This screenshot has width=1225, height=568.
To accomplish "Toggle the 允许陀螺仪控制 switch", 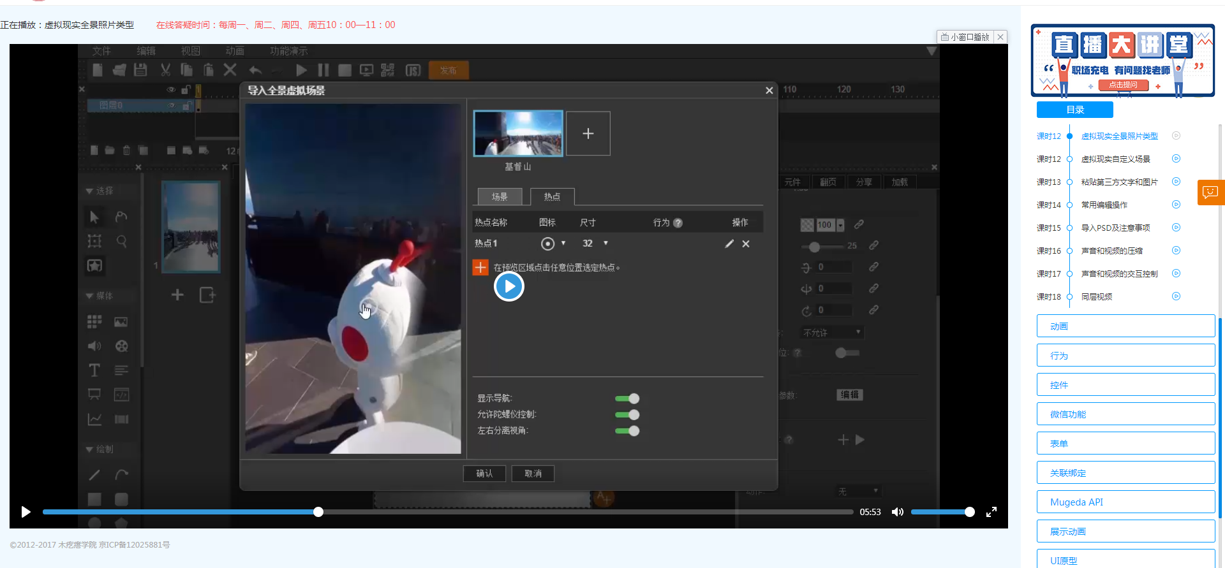I will tap(627, 414).
